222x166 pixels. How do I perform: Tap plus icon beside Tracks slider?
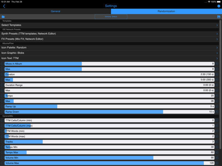[217, 142]
